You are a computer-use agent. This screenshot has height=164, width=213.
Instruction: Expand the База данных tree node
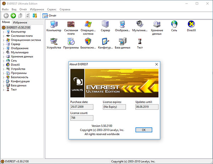[x=4, y=86]
